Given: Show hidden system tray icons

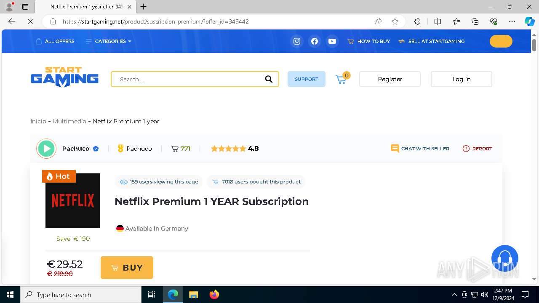Looking at the screenshot, I should pyautogui.click(x=454, y=295).
